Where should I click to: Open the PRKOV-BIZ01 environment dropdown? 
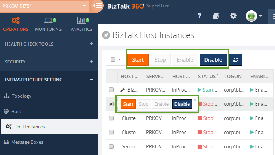[x=44, y=6]
